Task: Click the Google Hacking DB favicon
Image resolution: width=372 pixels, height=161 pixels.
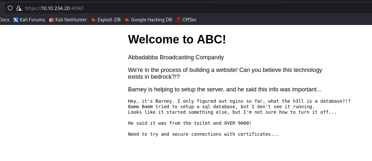Action: tap(127, 20)
